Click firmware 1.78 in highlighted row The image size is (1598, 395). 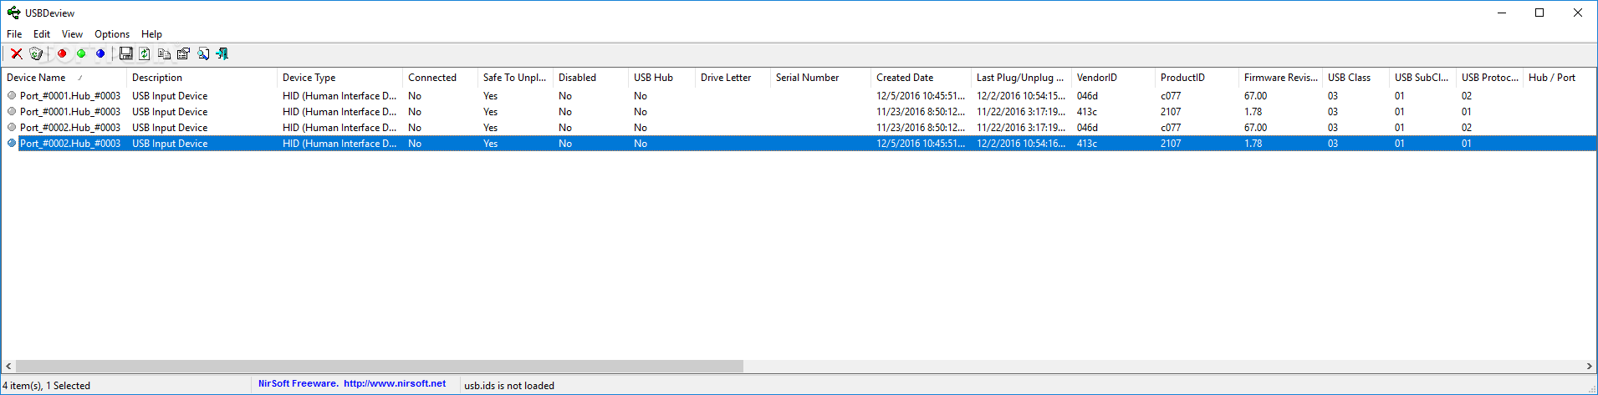pyautogui.click(x=1253, y=143)
